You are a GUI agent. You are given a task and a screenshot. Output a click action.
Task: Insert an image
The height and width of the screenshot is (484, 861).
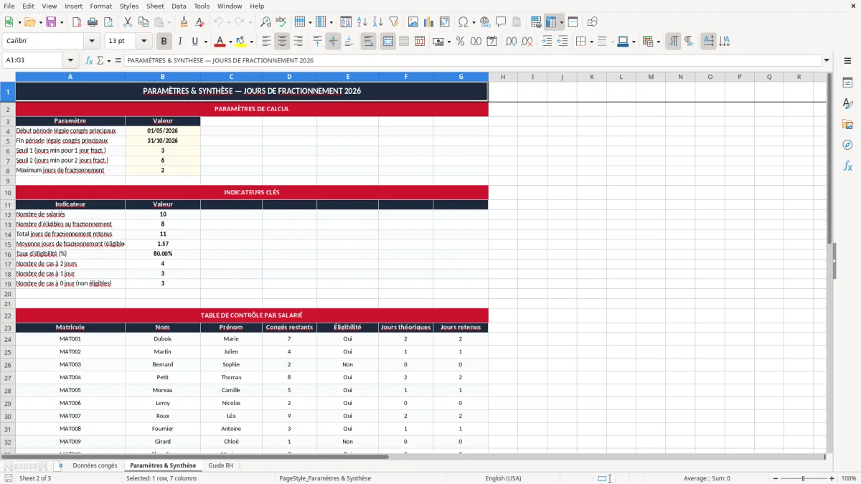pos(413,22)
